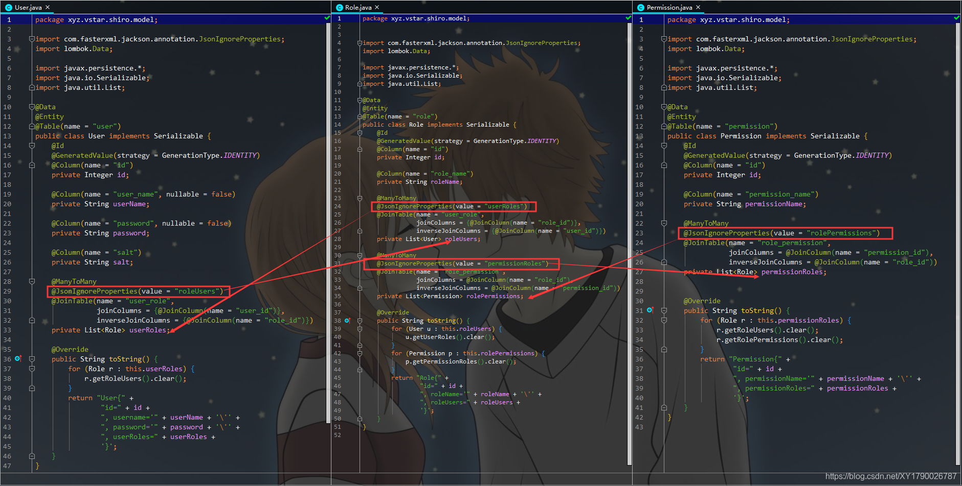Screen dimensions: 962x486
Task: Click package statement in Permission.java line 1
Action: pyautogui.click(x=729, y=19)
